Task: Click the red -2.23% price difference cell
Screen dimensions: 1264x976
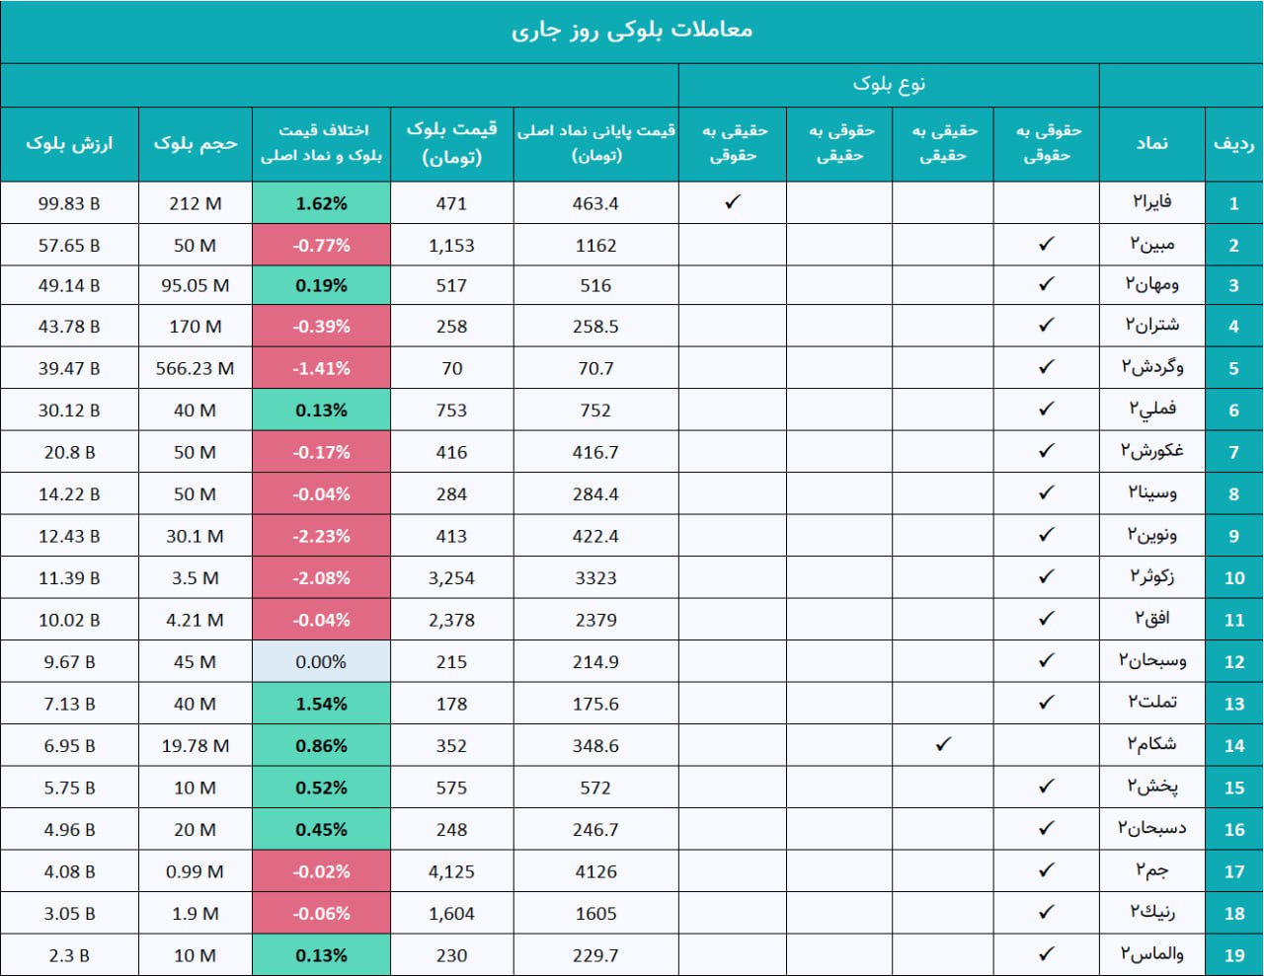Action: click(321, 536)
